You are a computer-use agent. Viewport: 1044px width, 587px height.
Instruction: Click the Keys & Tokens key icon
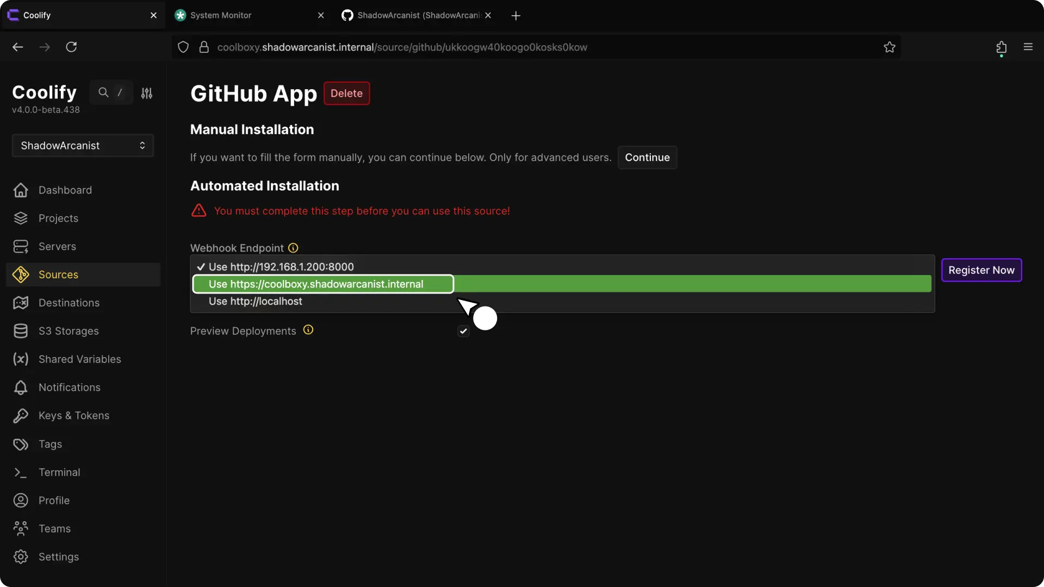tap(21, 416)
